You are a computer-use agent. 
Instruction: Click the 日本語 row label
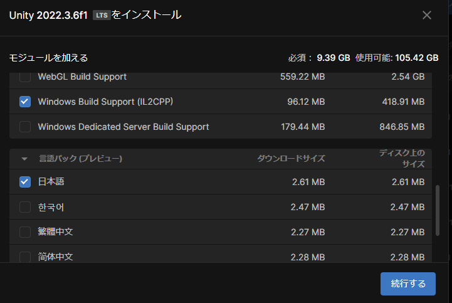51,182
